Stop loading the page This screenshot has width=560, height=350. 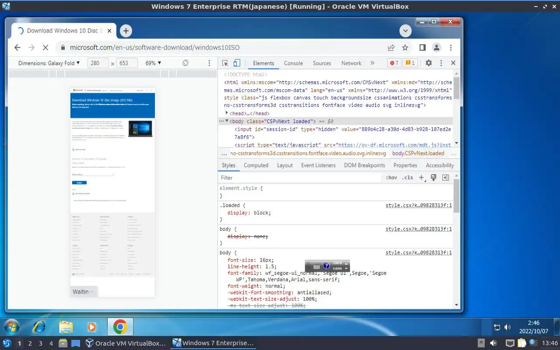pyautogui.click(x=46, y=48)
